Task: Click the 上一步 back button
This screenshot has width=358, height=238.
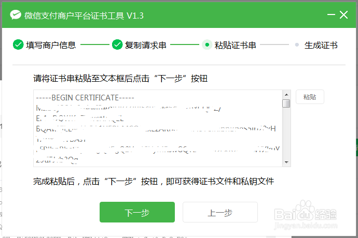Action: click(220, 212)
